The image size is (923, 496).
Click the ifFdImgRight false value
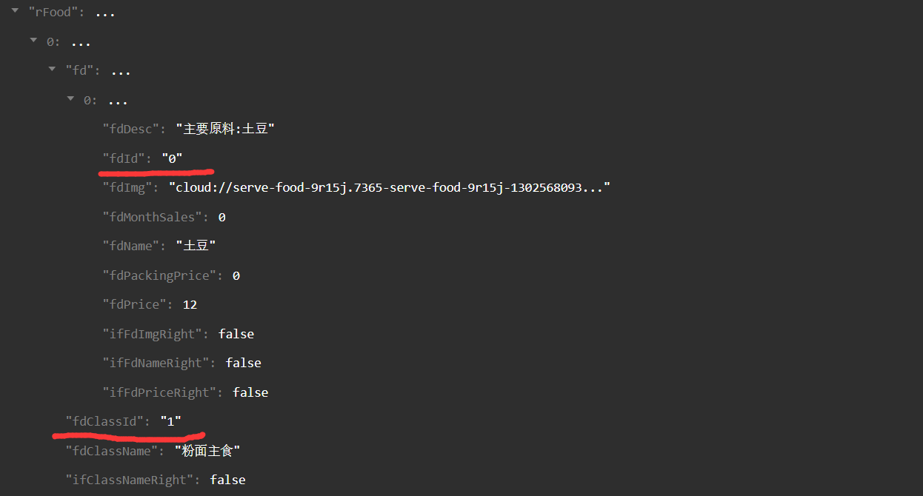[236, 334]
